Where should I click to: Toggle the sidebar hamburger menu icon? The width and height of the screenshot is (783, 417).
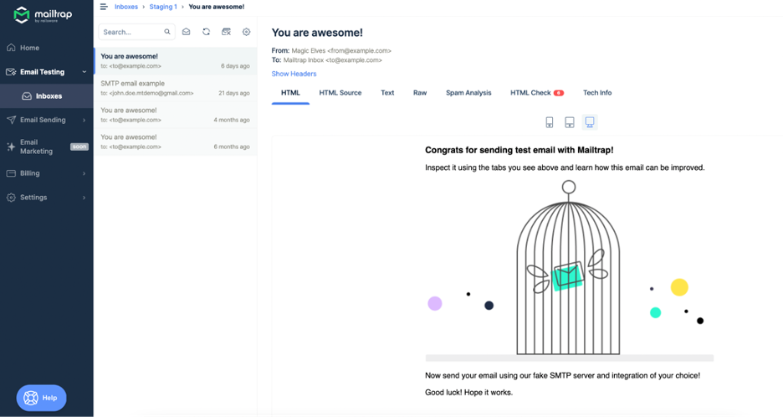[104, 7]
